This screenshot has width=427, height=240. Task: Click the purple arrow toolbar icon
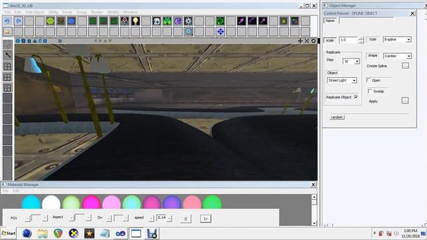242,21
